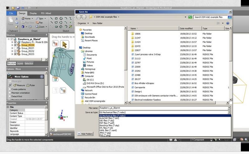Expand the Group_85233 tree node
Viewport: 249px width, 154px height.
pyautogui.click(x=12, y=54)
